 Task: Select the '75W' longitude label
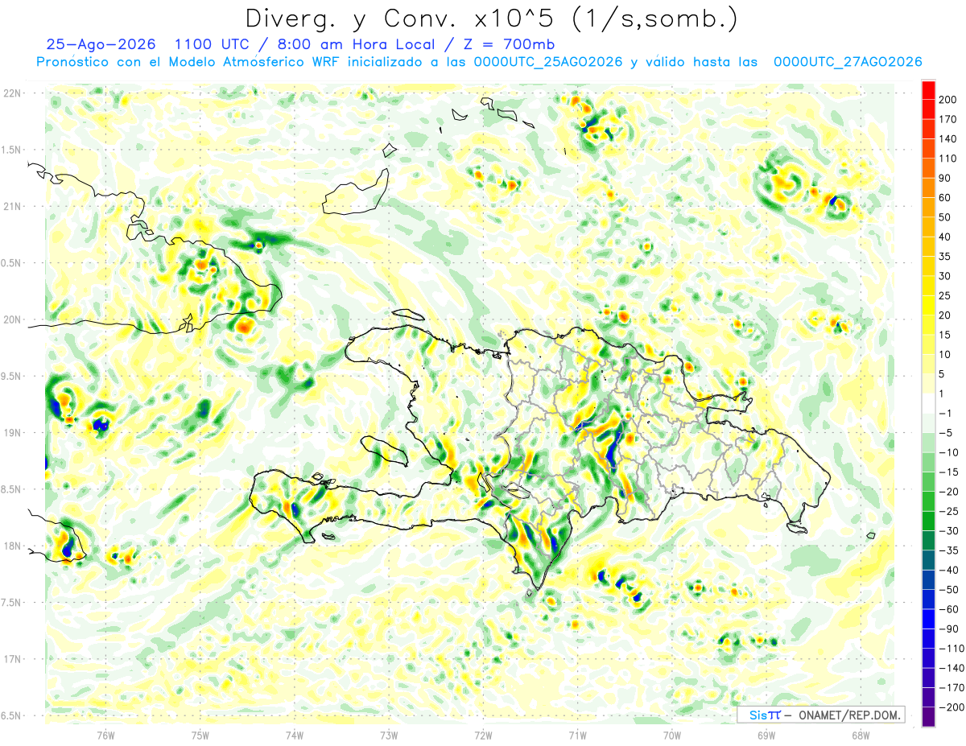pos(200,734)
